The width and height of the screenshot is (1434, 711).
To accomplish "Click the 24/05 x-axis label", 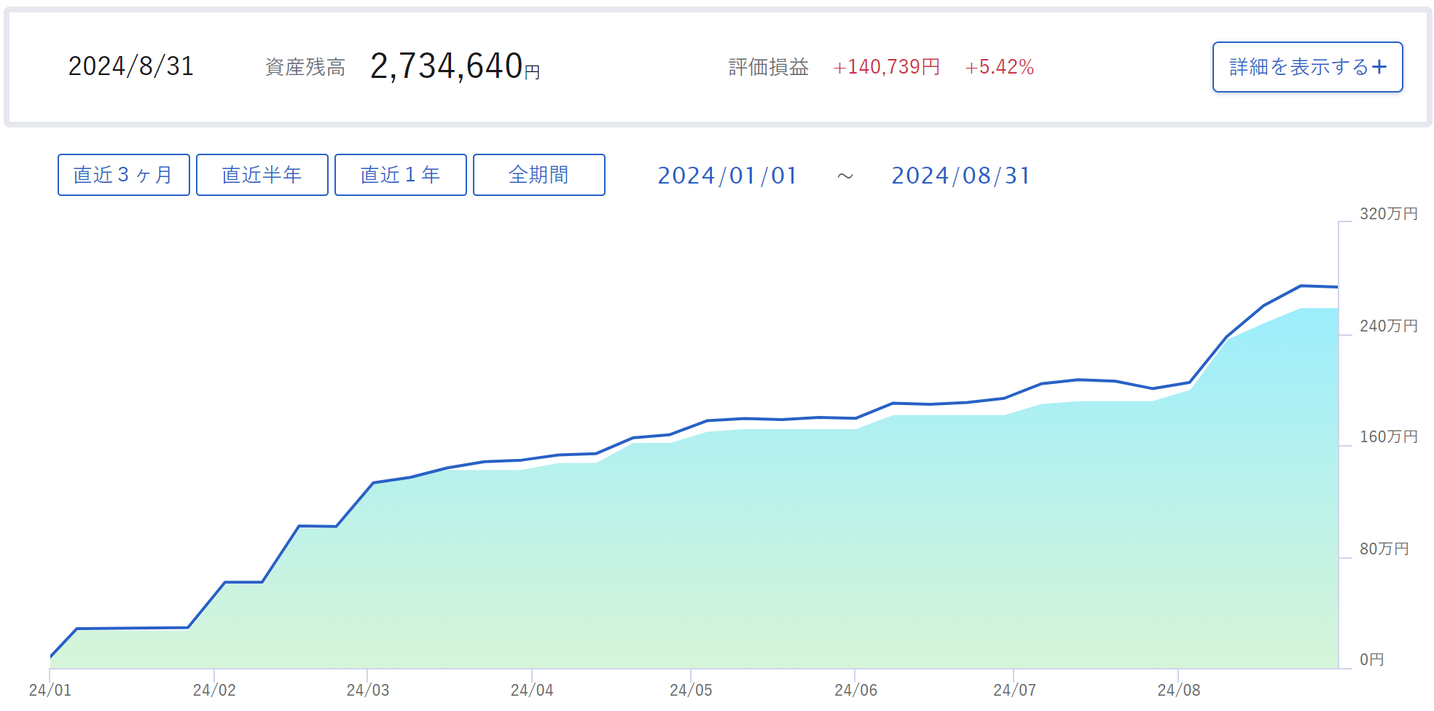I will [691, 690].
